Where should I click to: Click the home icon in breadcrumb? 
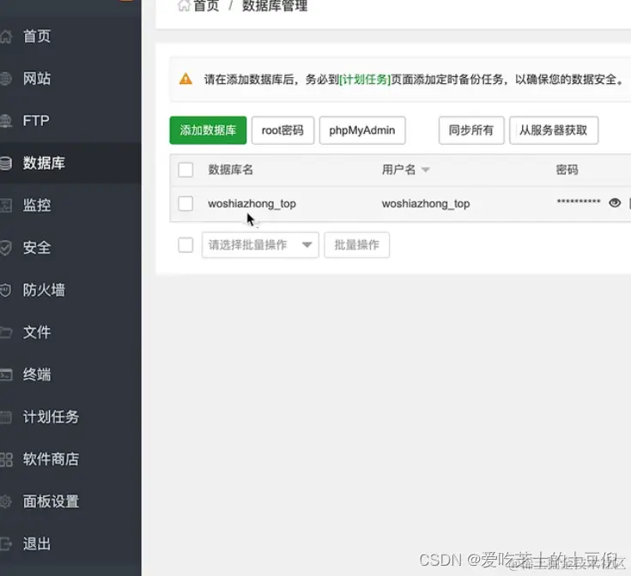184,6
